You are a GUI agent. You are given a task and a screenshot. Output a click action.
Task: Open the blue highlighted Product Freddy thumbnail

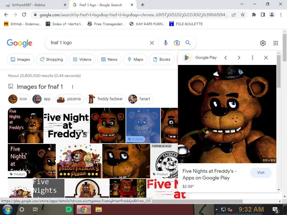pyautogui.click(x=143, y=125)
